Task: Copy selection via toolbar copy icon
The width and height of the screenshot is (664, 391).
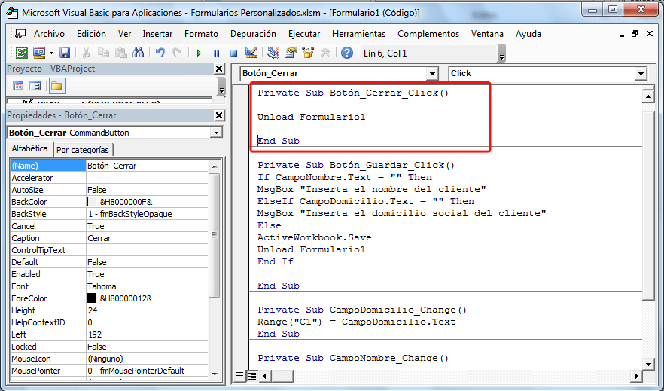Action: (x=103, y=53)
